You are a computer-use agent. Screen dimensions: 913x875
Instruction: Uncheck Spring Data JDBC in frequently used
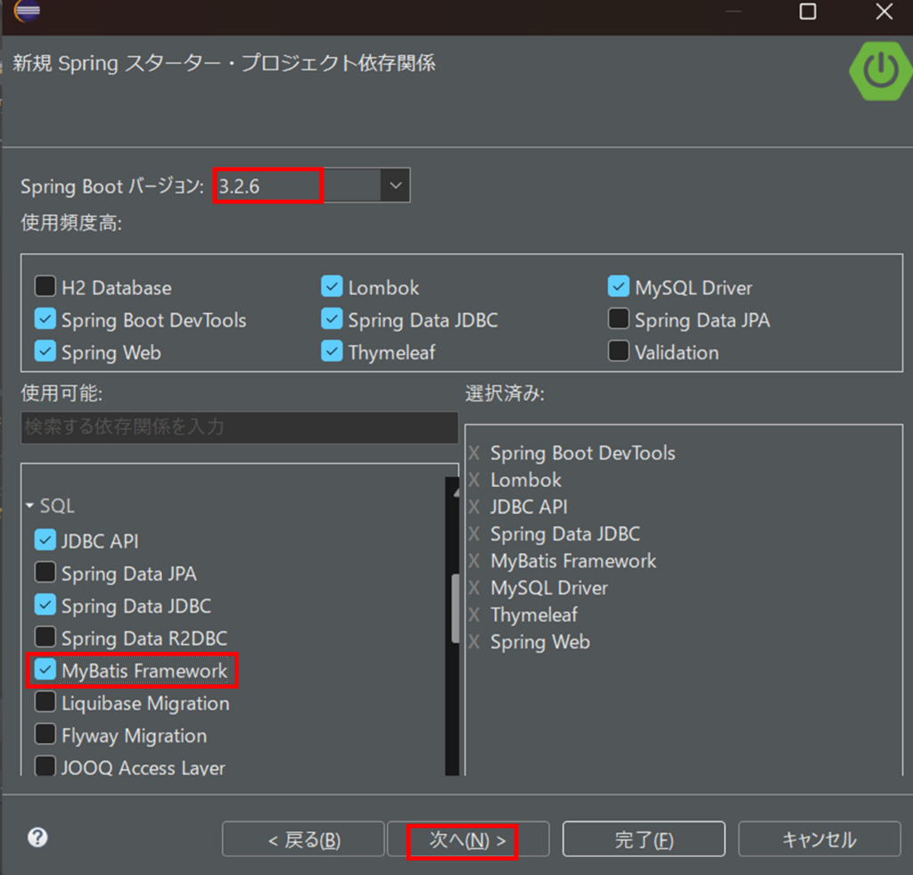(x=332, y=319)
